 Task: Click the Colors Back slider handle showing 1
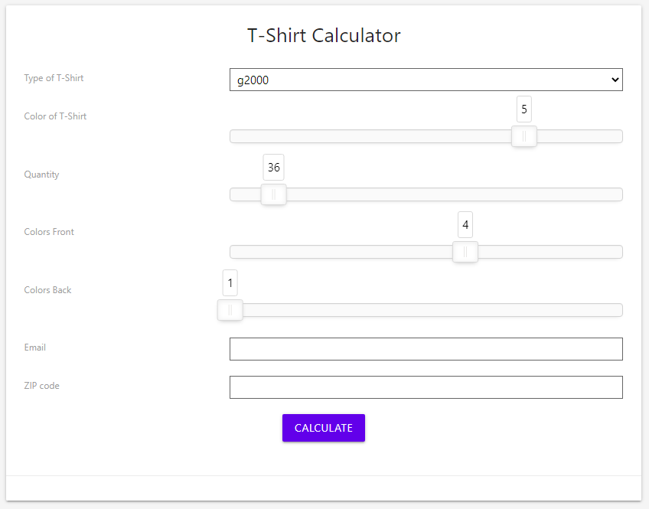coord(230,309)
